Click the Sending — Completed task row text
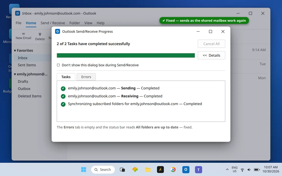This screenshot has width=282, height=176. (x=114, y=88)
